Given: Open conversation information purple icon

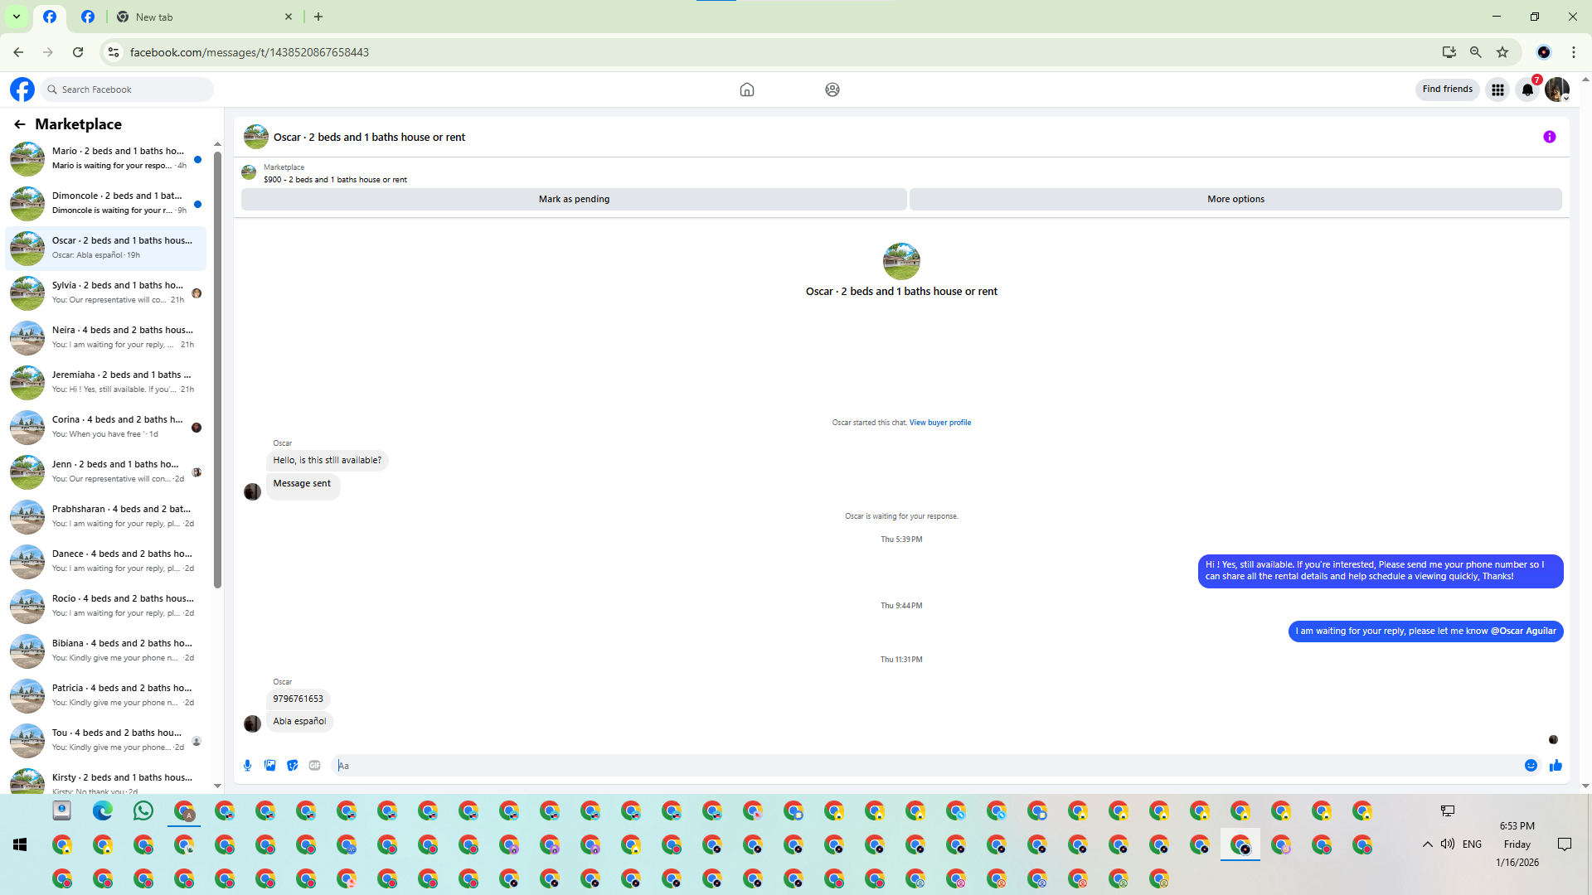Looking at the screenshot, I should pyautogui.click(x=1549, y=138).
